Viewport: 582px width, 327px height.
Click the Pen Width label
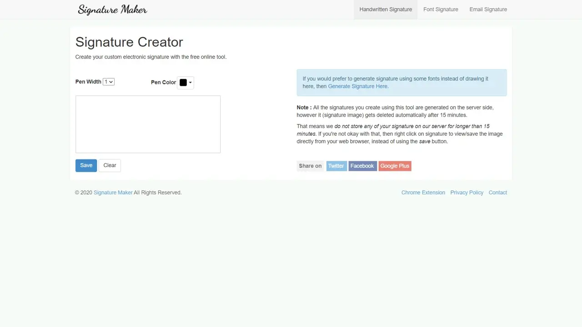pos(88,82)
